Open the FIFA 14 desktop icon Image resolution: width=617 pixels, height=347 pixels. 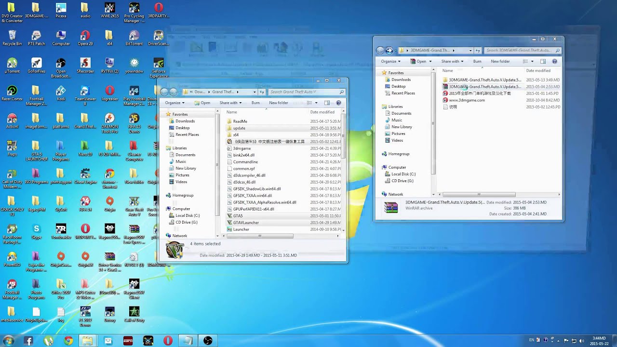coord(85,203)
